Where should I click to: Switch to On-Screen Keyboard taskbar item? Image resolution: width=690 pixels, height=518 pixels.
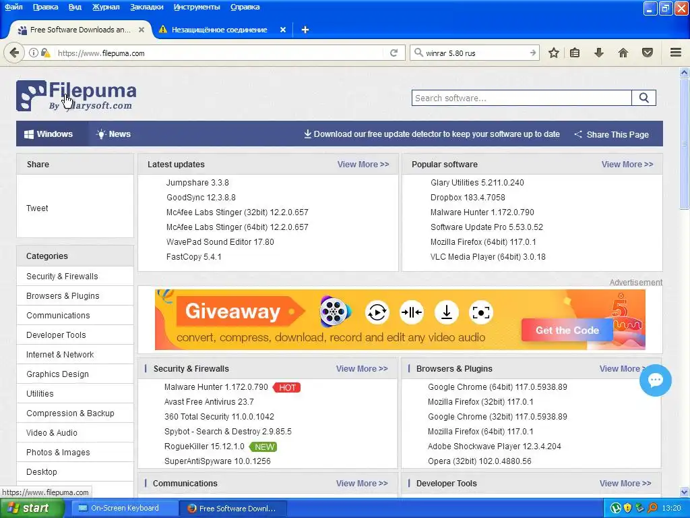pos(125,509)
